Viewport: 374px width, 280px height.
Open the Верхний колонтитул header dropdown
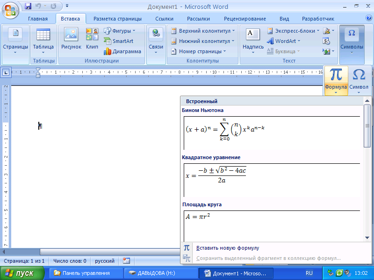[233, 31]
